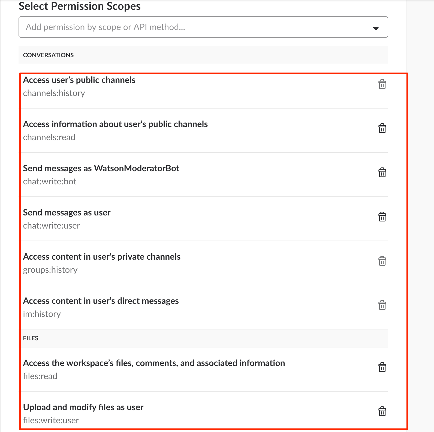This screenshot has height=432, width=434.
Task: Trash the im:history permission scope
Action: 382,305
